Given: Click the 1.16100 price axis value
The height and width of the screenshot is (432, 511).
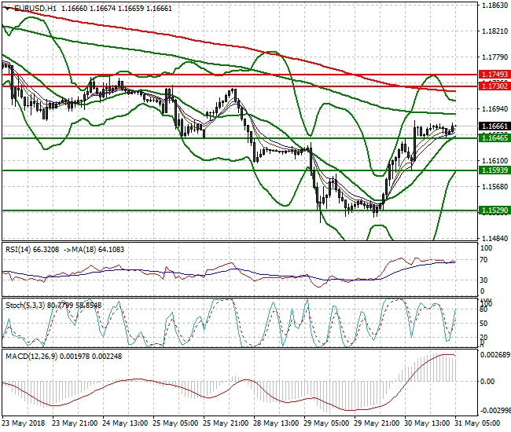Looking at the screenshot, I should click(x=494, y=160).
